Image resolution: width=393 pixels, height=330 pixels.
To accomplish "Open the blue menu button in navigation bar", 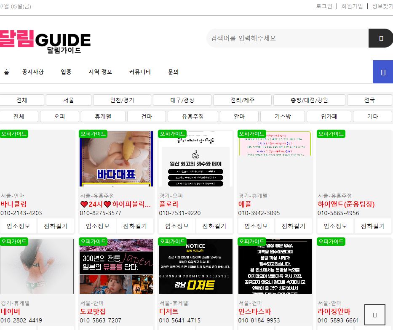I will [x=383, y=72].
